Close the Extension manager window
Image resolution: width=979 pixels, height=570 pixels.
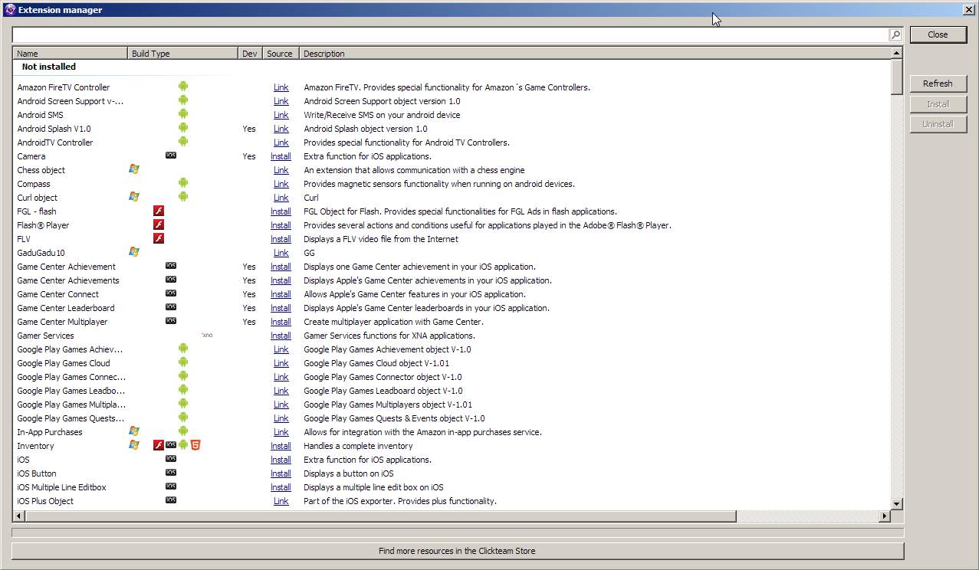[969, 10]
